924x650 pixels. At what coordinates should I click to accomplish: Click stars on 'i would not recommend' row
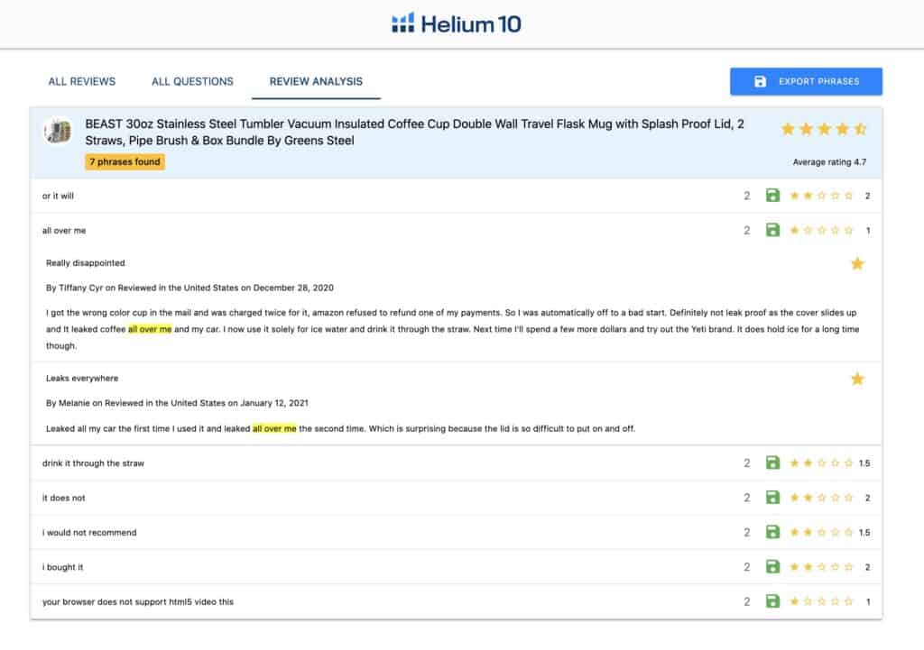[821, 532]
